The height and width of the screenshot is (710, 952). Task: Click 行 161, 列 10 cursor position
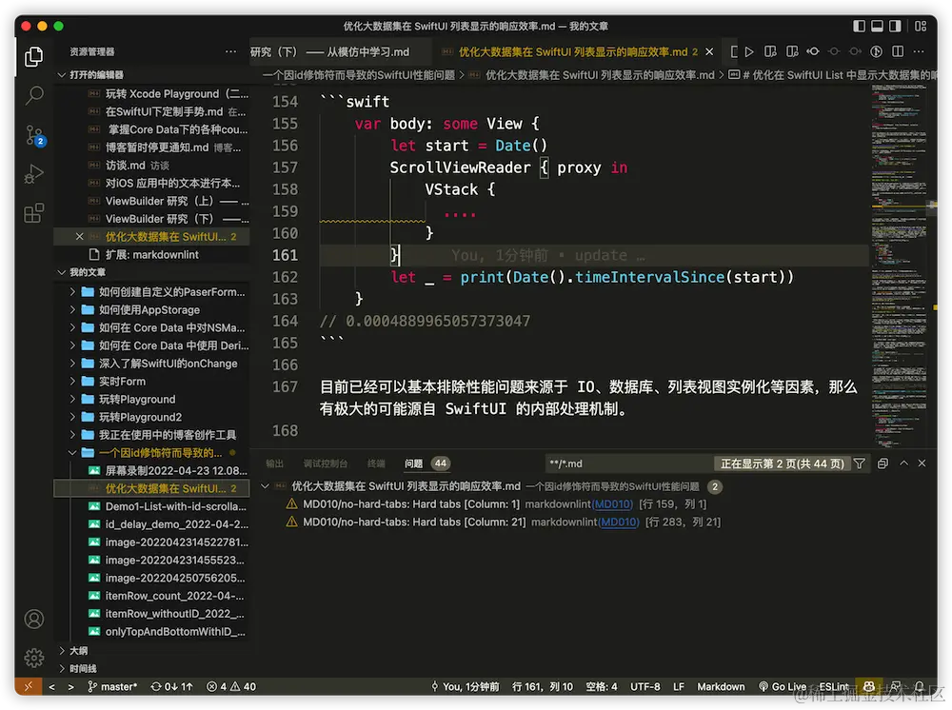pos(543,687)
